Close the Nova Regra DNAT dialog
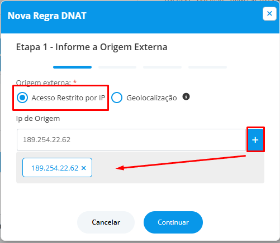This screenshot has width=280, height=243. (269, 13)
